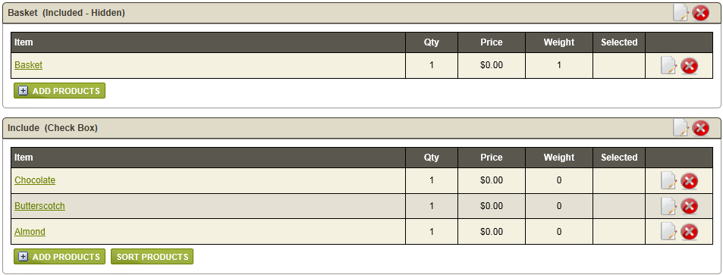Image resolution: width=723 pixels, height=275 pixels.
Task: Open the Butterscotch product link
Action: coord(39,206)
